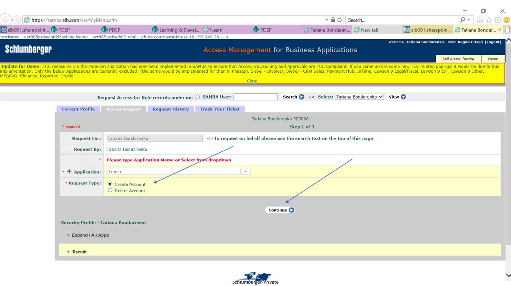The width and height of the screenshot is (511, 286).
Task: Click the browser Back arrow button
Action: (x=5, y=20)
